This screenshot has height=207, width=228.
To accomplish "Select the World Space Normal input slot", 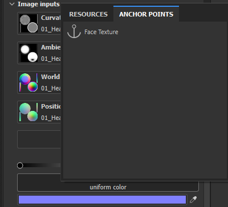I will 39,82.
